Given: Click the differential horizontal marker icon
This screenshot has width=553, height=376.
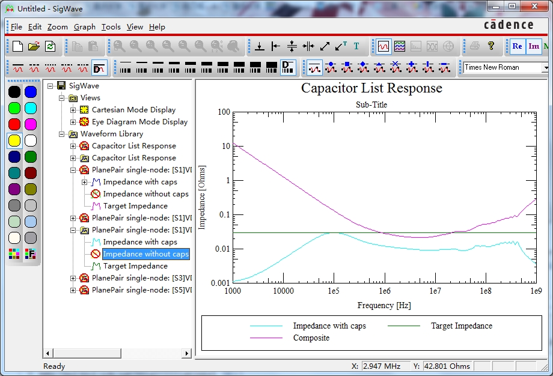Looking at the screenshot, I should click(308, 46).
